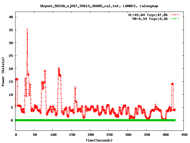This screenshot has width=190, height=143.
Task: Click the red legend line sample
Action: [175, 15]
